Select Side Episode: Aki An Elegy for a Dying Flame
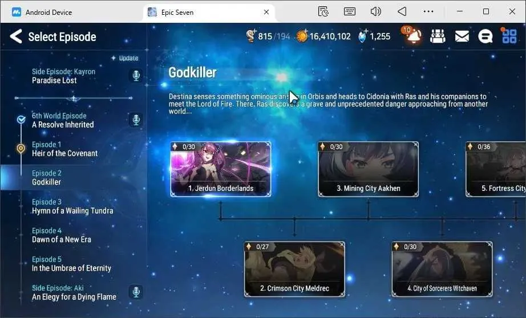 pos(74,292)
